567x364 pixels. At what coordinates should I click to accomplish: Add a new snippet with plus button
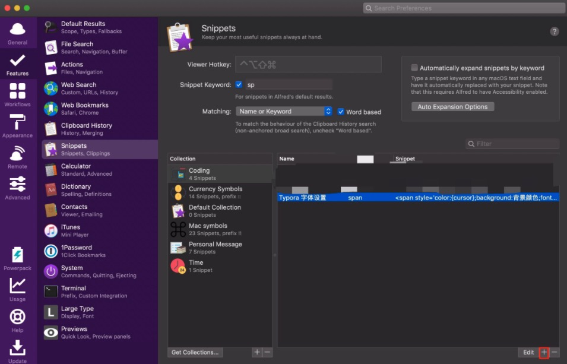click(x=544, y=352)
